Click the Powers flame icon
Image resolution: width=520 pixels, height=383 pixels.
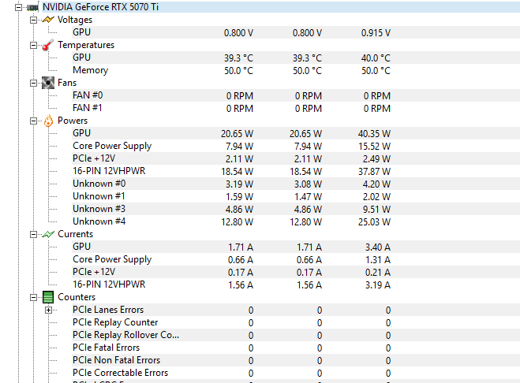tap(48, 121)
